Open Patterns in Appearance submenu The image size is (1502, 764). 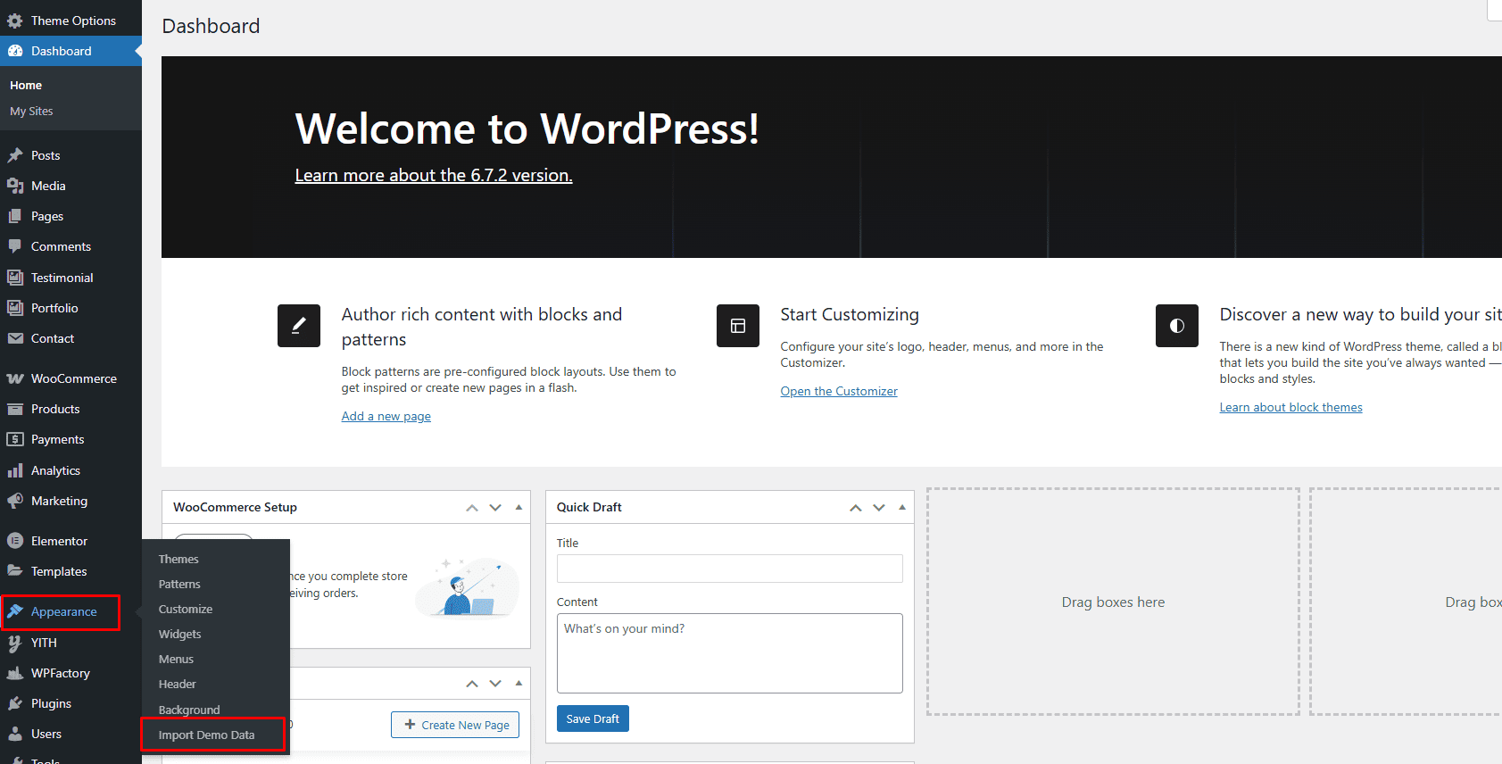pos(179,585)
